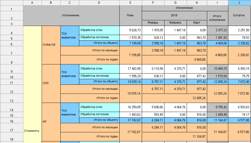Select the 'Стоимость' cell

[x=32, y=84]
